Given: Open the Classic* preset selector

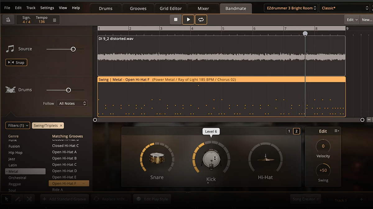Looking at the screenshot, I should (x=344, y=8).
